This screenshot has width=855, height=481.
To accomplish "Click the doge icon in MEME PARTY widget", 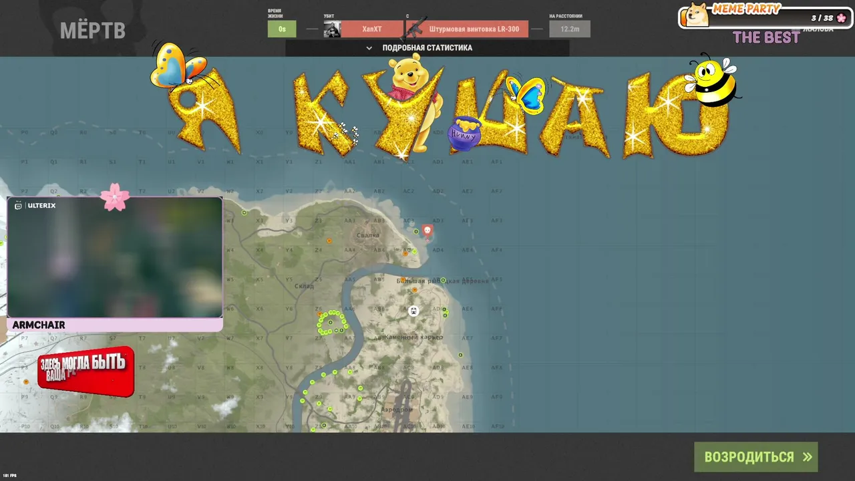I will tap(697, 15).
